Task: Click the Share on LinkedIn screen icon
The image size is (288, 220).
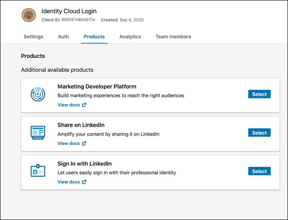Action: point(38,132)
